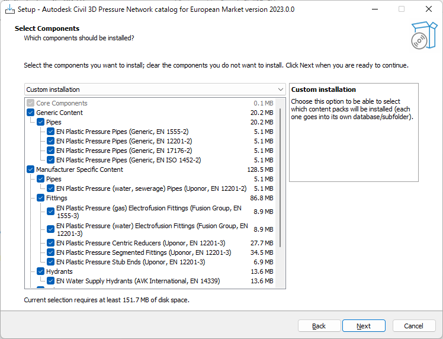The height and width of the screenshot is (339, 443).
Task: Toggle Pipes checkbox under Manufacturer Specific Content
Action: (x=41, y=179)
